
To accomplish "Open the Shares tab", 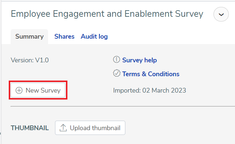I will pos(64,36).
